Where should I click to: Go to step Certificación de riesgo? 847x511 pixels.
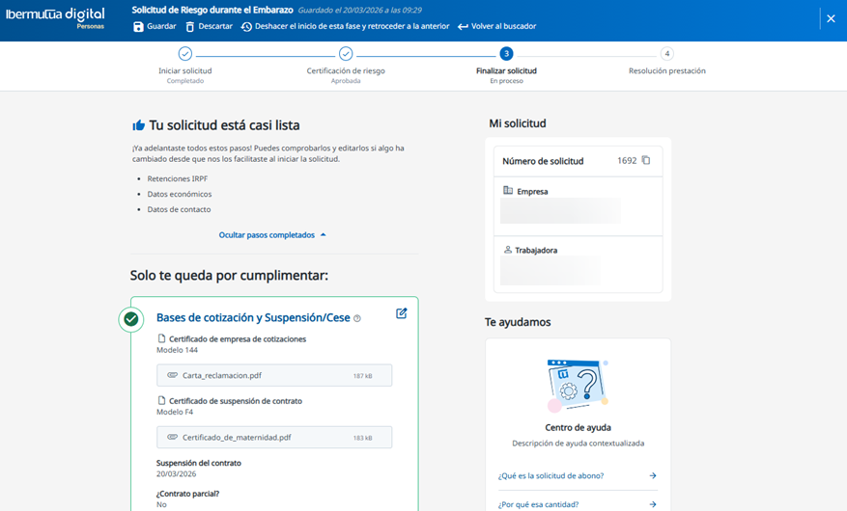coord(346,54)
